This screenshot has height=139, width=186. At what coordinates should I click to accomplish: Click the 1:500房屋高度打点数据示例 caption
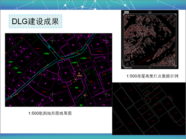tap(153, 76)
